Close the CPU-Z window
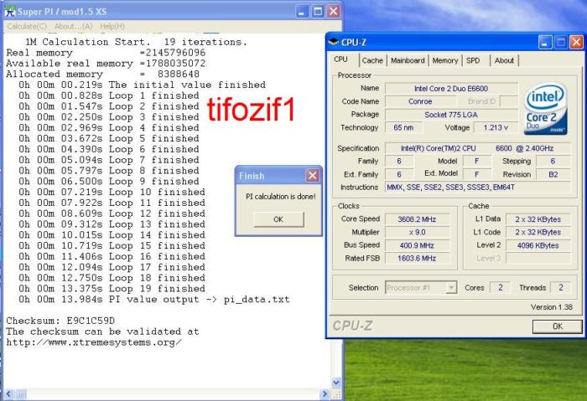Viewport: 587px width, 401px height. coord(576,42)
